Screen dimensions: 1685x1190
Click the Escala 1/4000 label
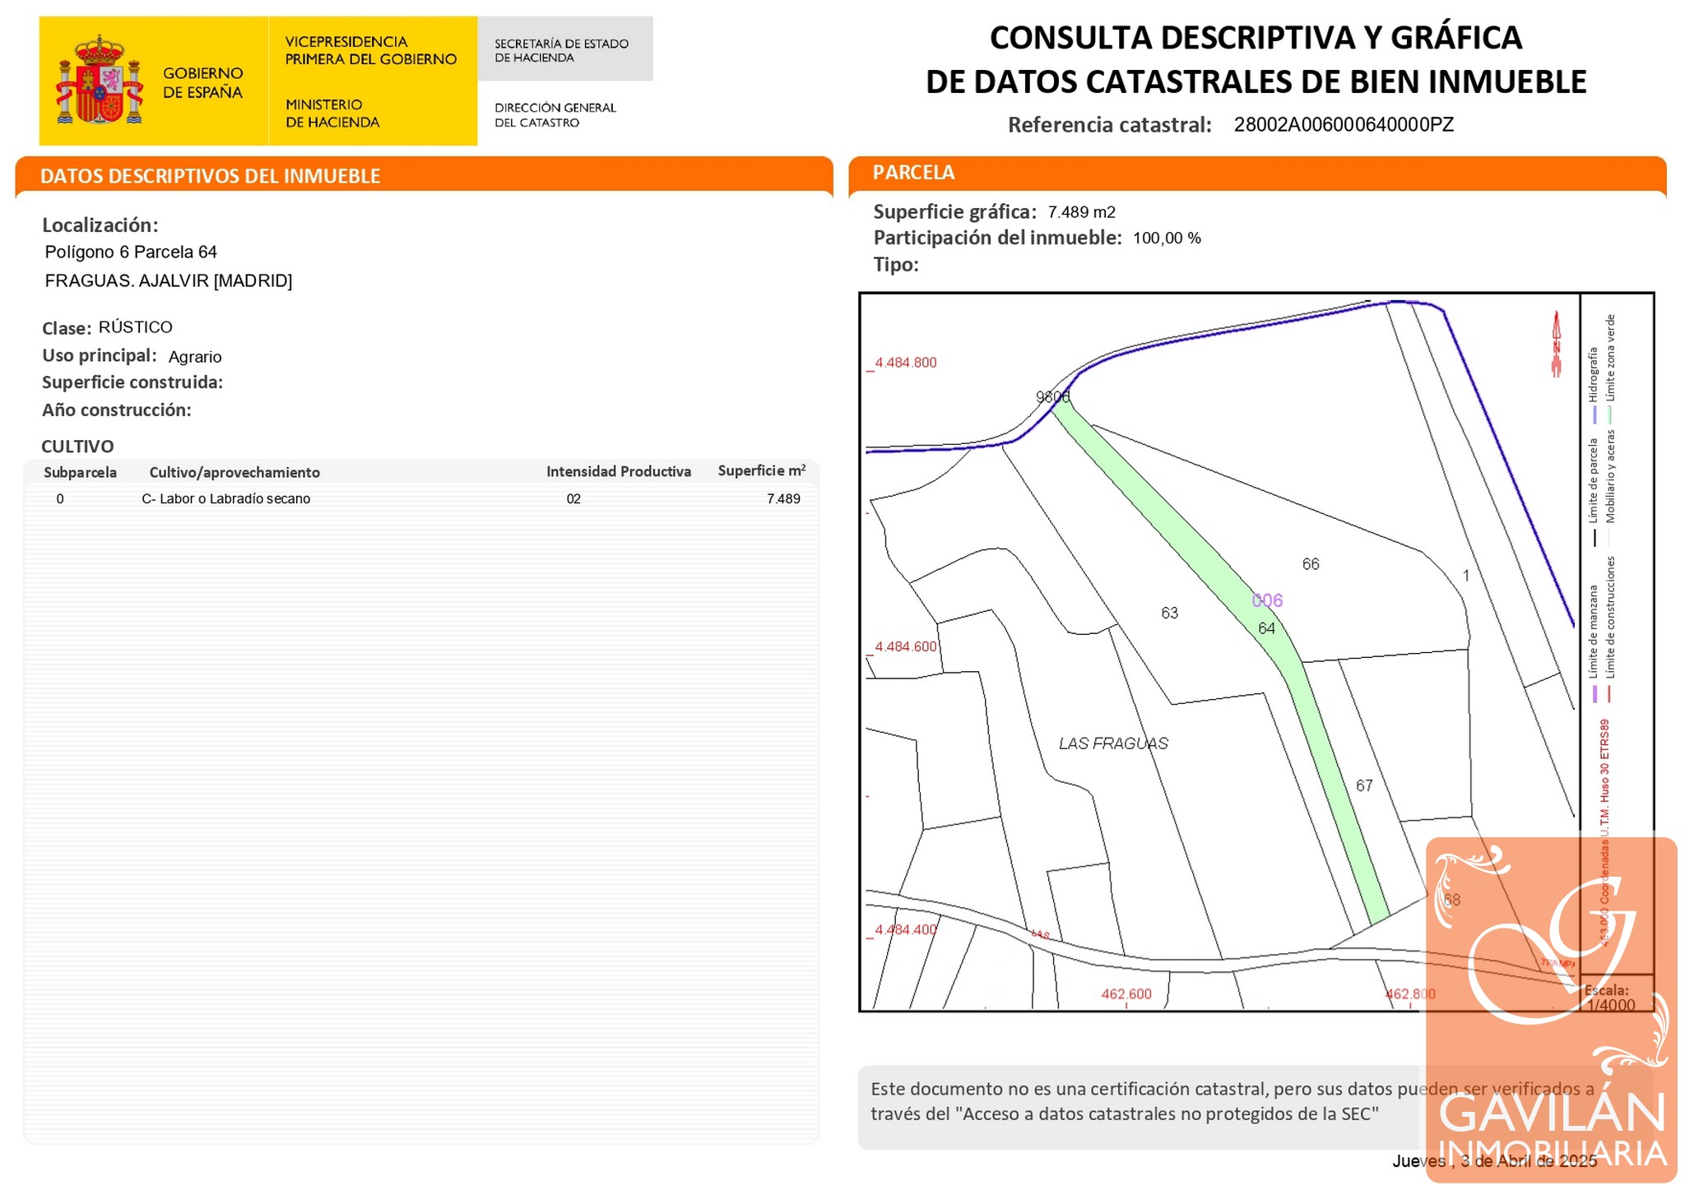(1609, 998)
